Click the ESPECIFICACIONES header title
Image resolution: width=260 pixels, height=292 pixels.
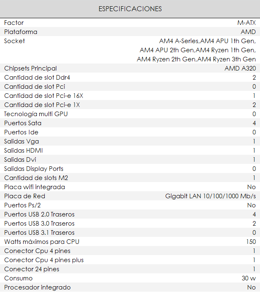click(x=130, y=9)
